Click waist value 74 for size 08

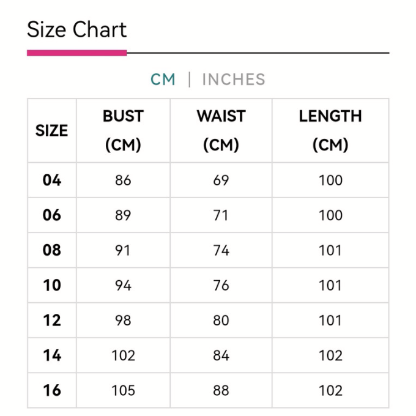(x=221, y=250)
